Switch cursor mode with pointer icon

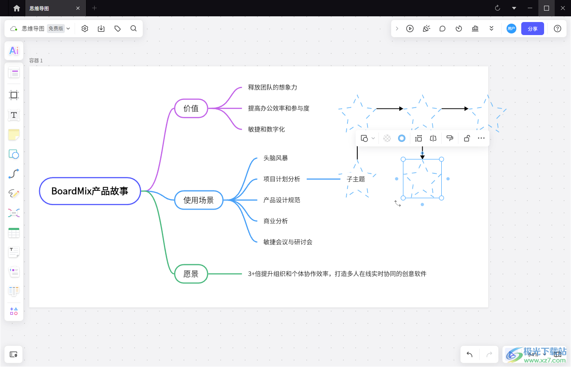pyautogui.click(x=512, y=354)
